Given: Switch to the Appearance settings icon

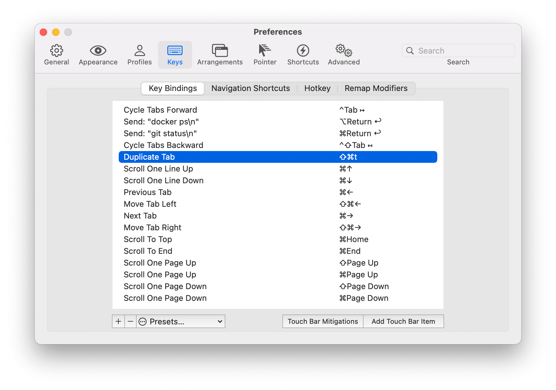Looking at the screenshot, I should (x=98, y=54).
